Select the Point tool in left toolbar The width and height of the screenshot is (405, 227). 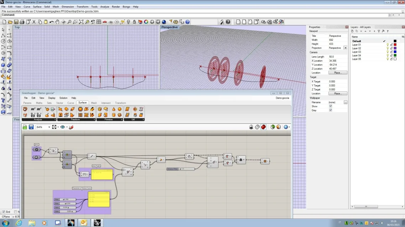pos(9,29)
